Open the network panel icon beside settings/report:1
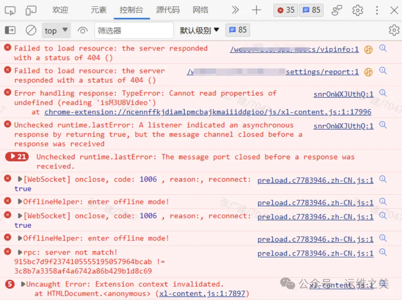402x300 pixels. point(369,72)
